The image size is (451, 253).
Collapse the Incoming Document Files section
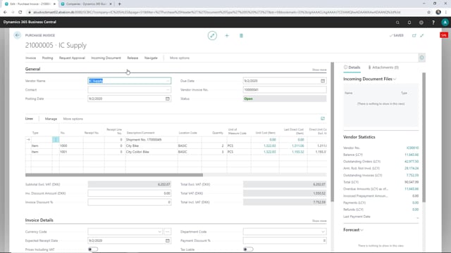tap(395, 79)
